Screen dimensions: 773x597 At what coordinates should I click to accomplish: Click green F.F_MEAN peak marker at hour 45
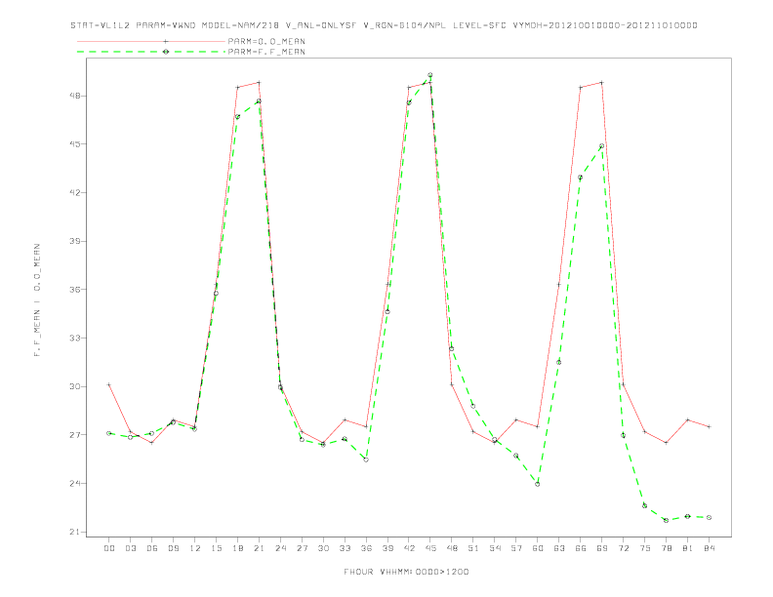(429, 75)
